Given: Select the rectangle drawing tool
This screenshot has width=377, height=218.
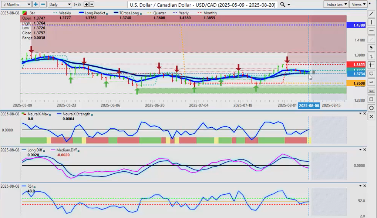Looking at the screenshot, I should click(371, 99).
